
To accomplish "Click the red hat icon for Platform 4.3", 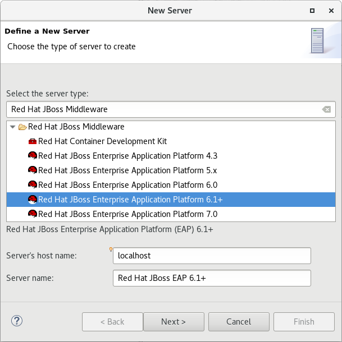I will click(x=33, y=156).
